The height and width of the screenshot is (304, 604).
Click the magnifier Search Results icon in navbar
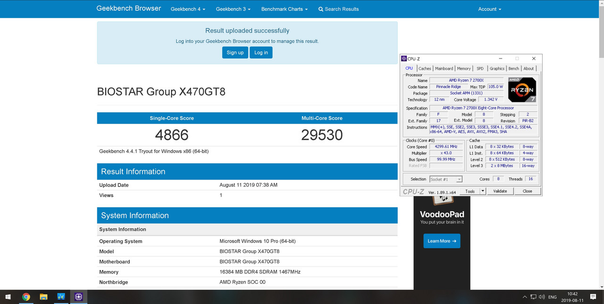coord(321,9)
